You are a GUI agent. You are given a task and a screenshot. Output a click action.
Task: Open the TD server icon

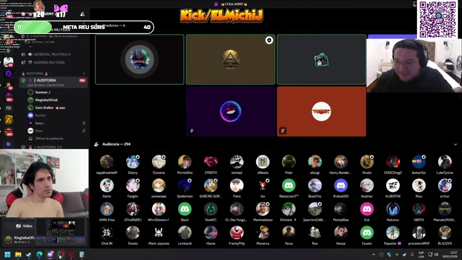coord(8,108)
